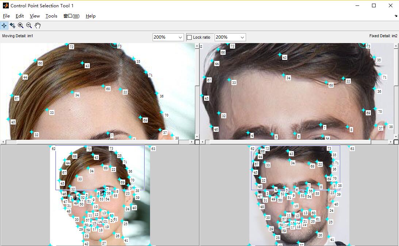
Task: Open the moving image zoom dropdown
Action: pyautogui.click(x=168, y=37)
